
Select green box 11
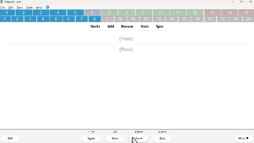coord(178,13)
